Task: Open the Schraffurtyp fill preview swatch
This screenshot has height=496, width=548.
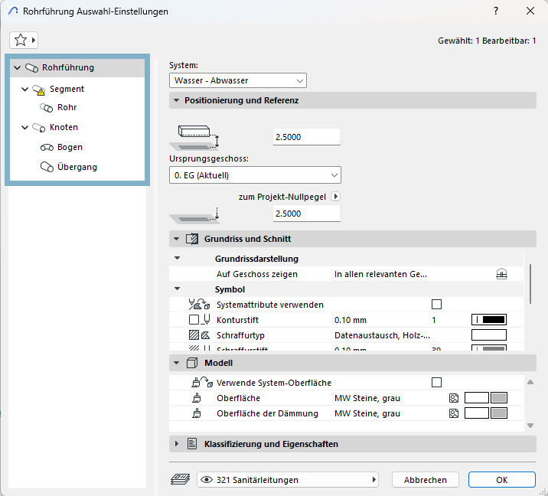Action: 489,334
